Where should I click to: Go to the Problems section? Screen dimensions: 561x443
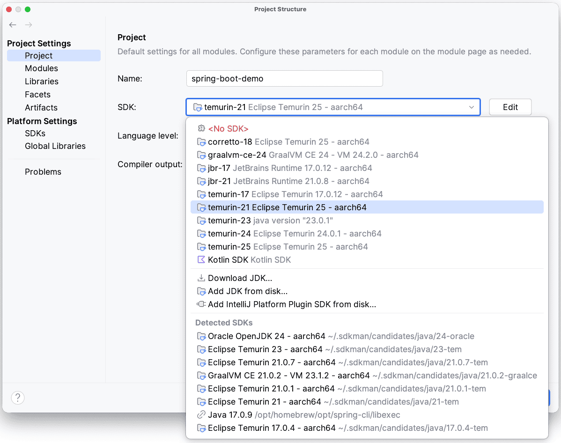coord(43,172)
